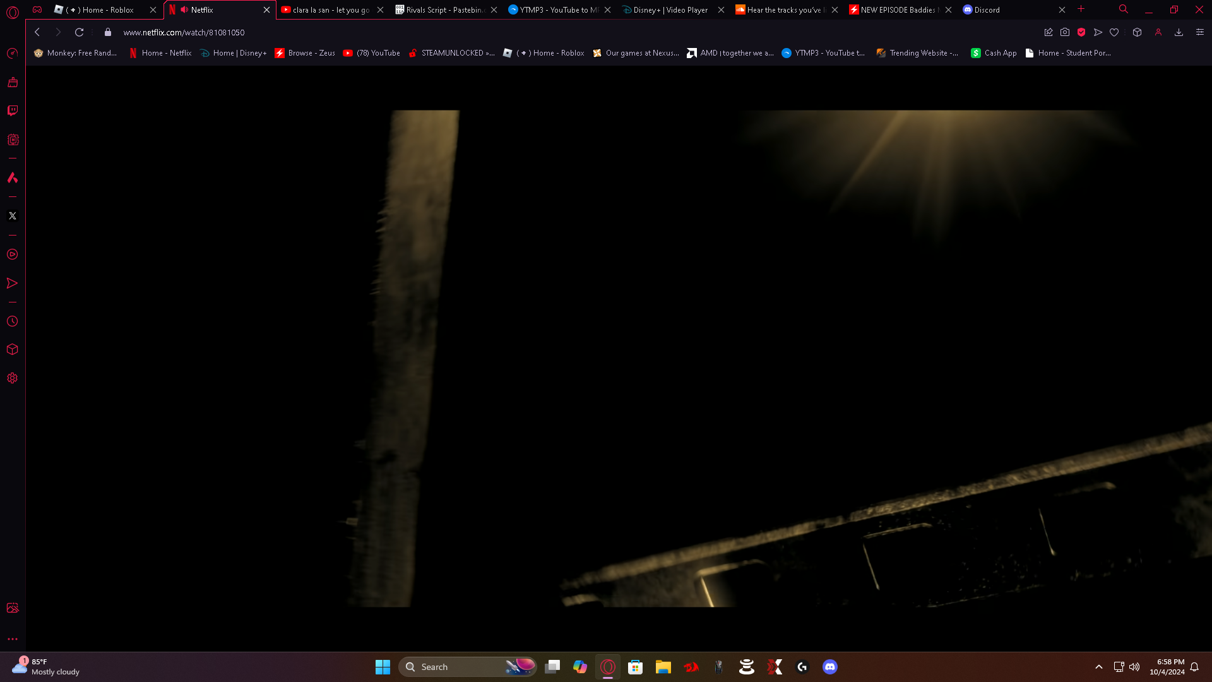Open the profile account icon
This screenshot has width=1212, height=682.
1158,32
